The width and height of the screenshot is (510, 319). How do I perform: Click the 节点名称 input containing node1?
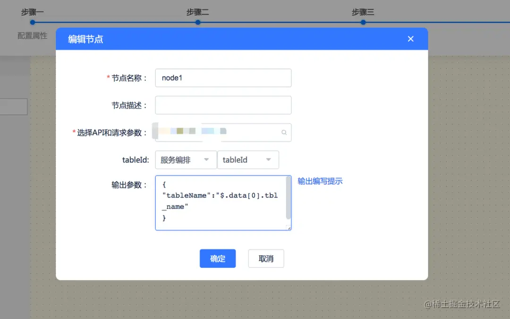(223, 78)
